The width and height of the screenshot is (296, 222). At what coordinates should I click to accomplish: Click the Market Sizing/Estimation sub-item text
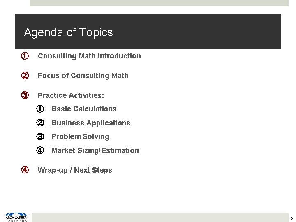coord(95,150)
